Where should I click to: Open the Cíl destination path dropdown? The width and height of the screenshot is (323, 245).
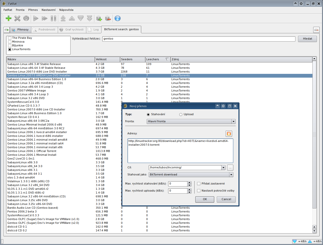coord(223,168)
